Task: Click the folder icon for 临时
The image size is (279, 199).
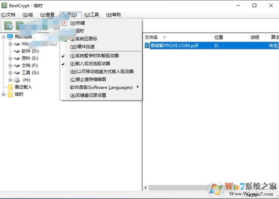Action: 10,94
